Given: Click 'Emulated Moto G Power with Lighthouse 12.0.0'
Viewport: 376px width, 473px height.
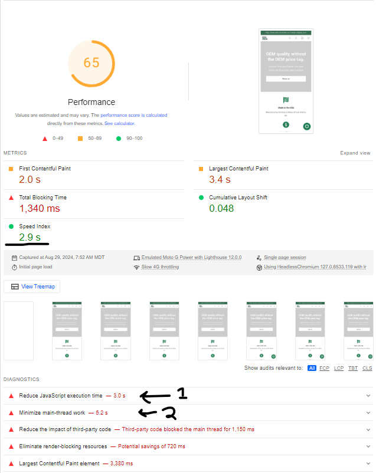Looking at the screenshot, I should (x=191, y=257).
